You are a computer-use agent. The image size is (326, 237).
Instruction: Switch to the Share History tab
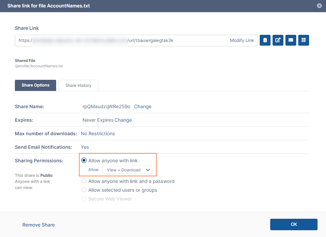click(x=78, y=86)
